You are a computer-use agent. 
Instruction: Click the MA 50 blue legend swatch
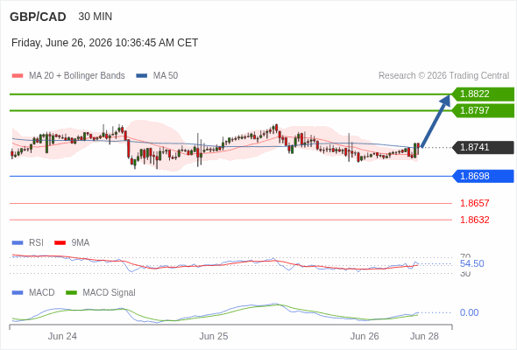(142, 76)
